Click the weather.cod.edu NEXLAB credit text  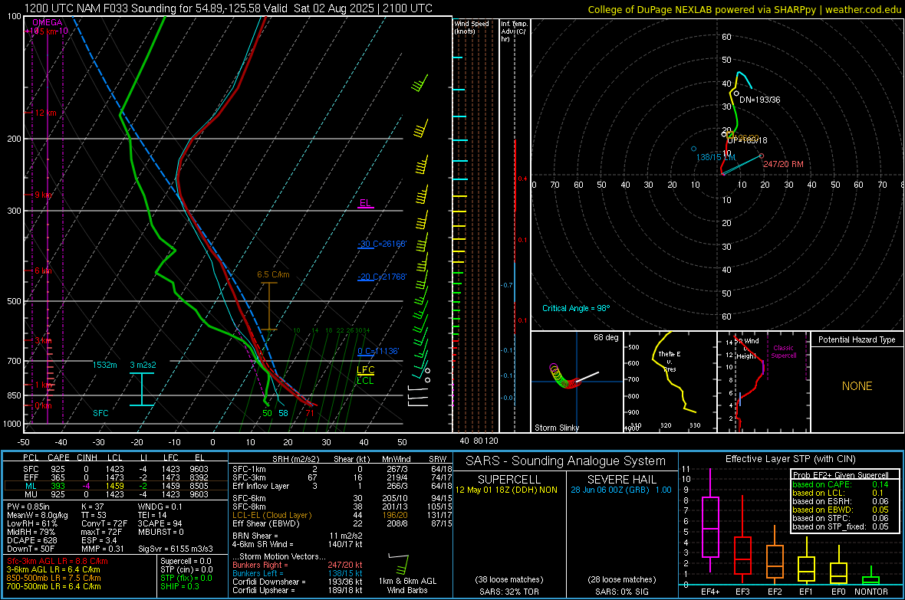745,9
